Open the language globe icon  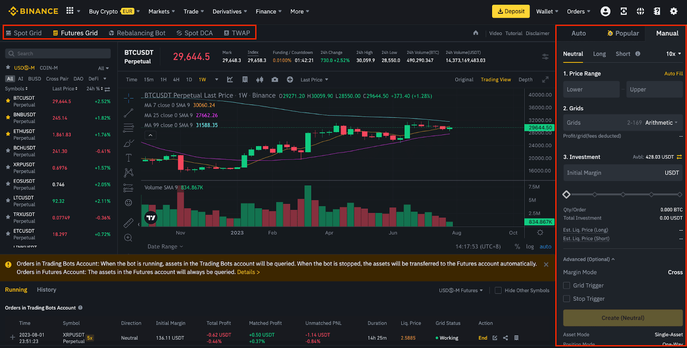coord(640,12)
